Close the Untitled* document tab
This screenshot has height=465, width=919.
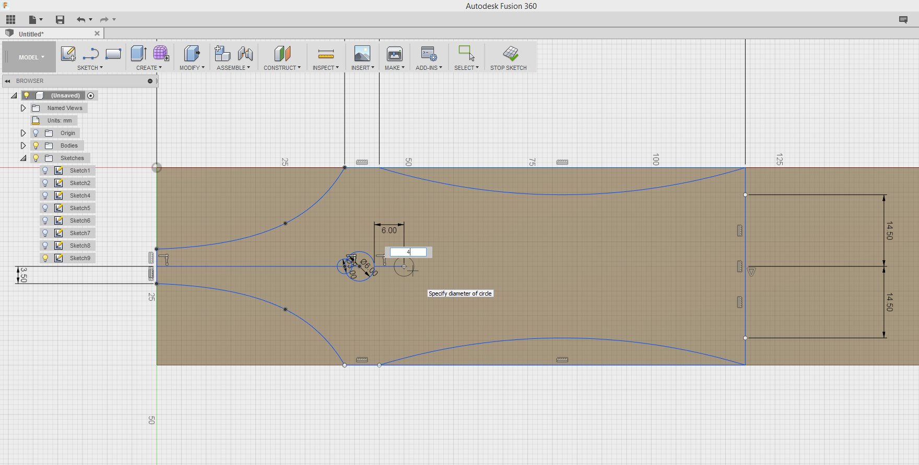pos(97,33)
